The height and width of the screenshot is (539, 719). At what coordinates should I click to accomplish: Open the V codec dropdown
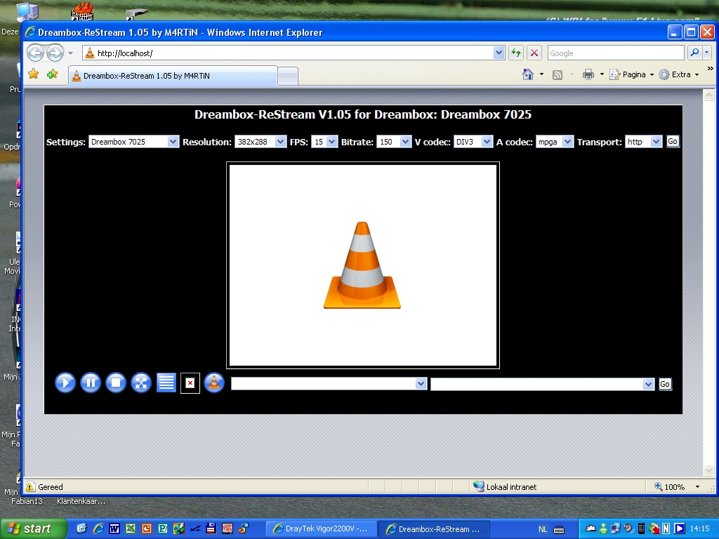point(473,142)
